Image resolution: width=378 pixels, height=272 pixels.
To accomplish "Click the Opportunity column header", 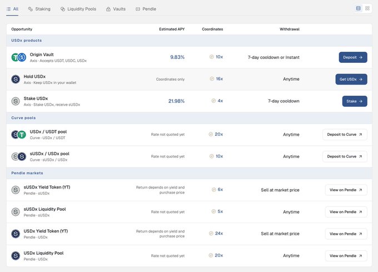I will coord(22,29).
